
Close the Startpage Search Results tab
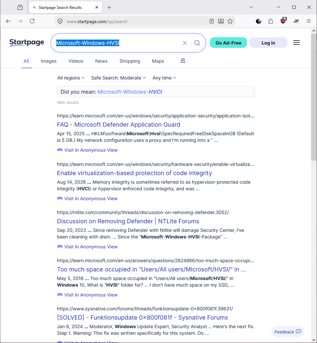97,8
